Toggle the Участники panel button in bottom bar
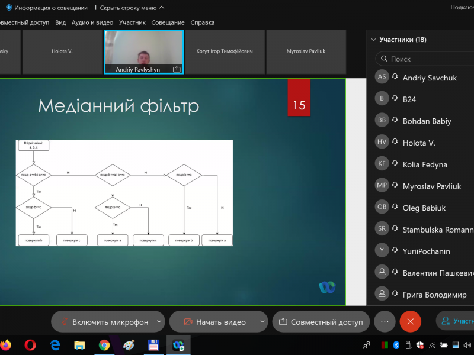Viewport: 474px width, 355px height. [456, 321]
